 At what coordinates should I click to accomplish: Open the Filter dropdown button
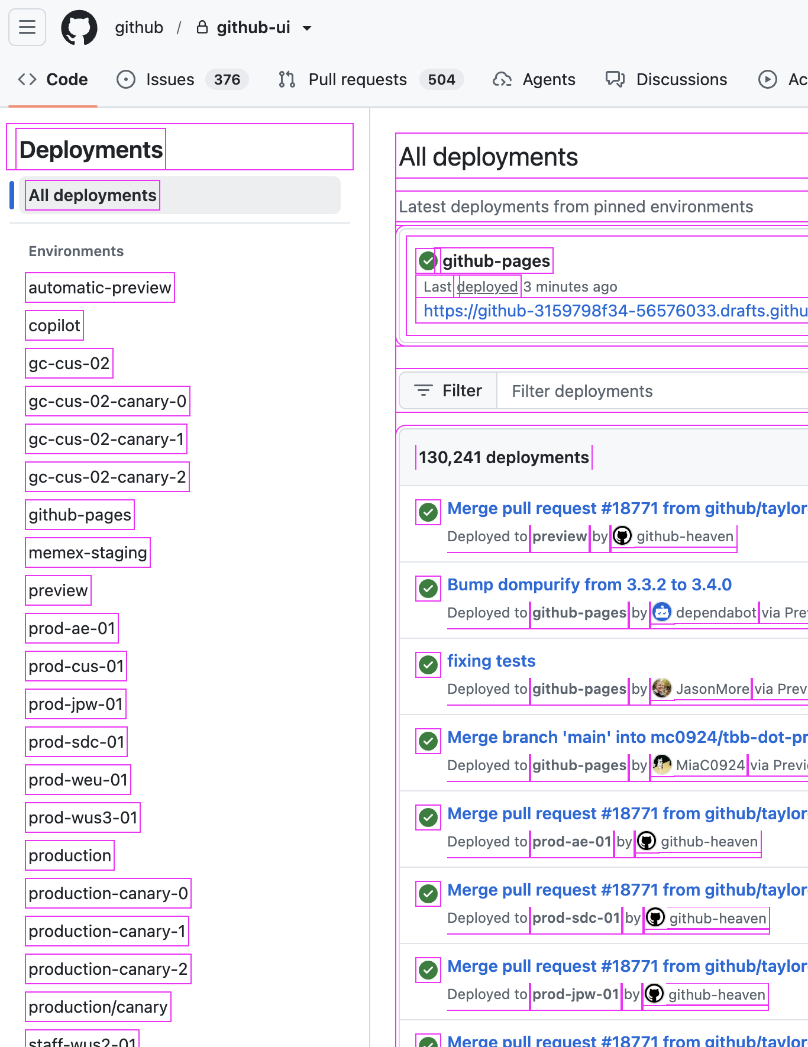click(x=448, y=391)
